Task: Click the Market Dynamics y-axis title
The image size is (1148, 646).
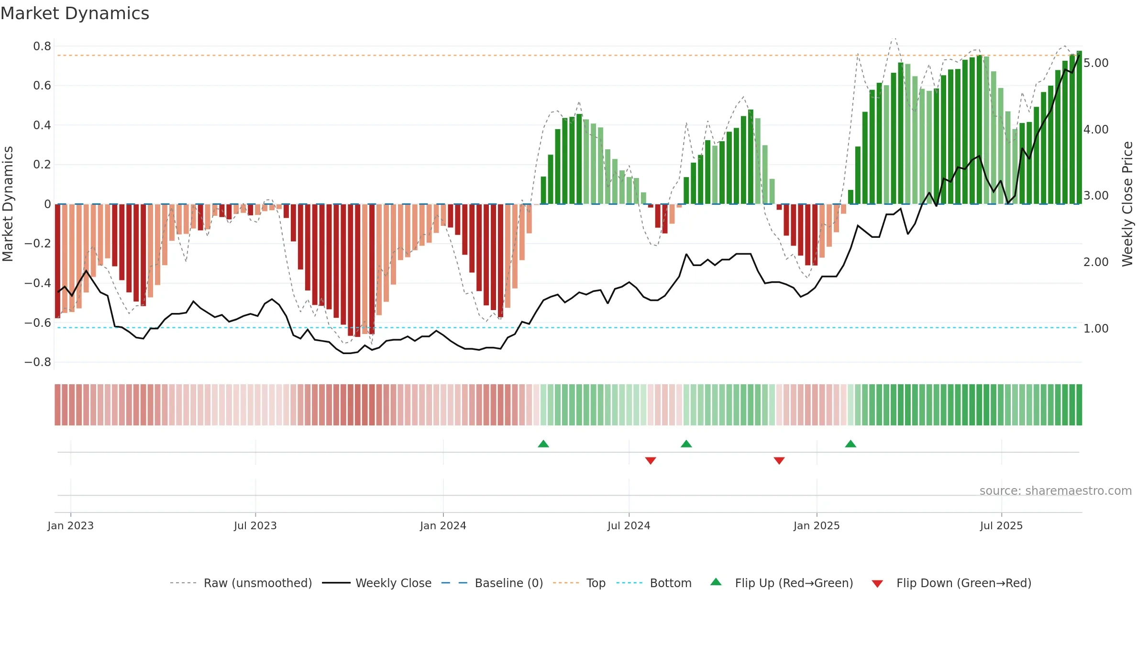Action: (x=8, y=204)
